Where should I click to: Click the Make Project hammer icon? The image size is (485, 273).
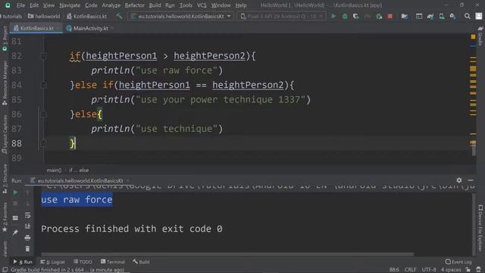119,16
